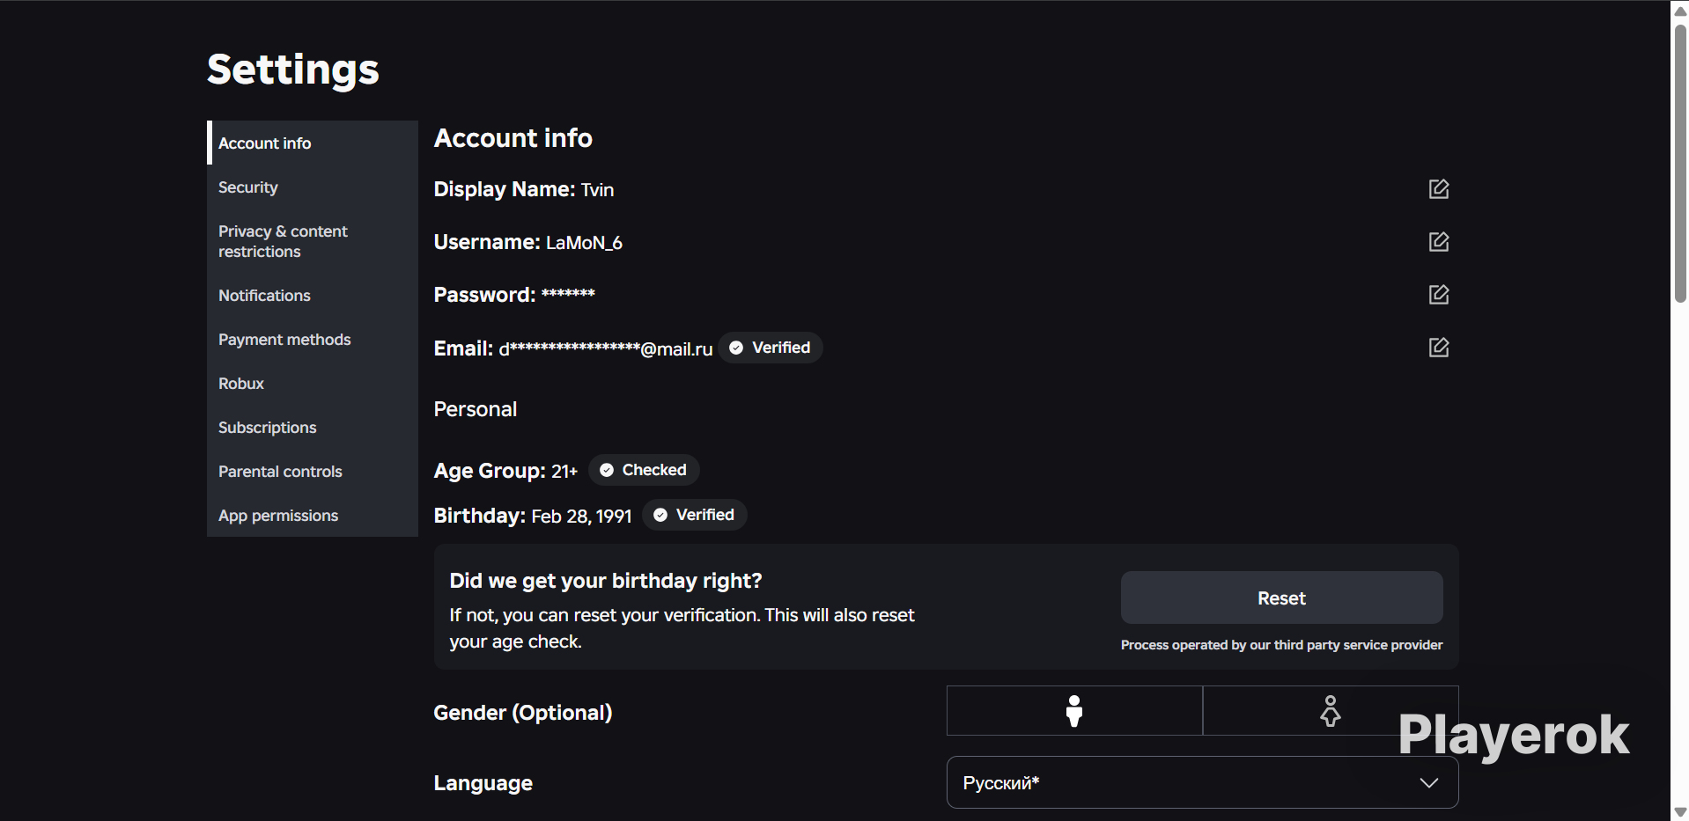
Task: Open the Password edit icon
Action: pos(1439,295)
